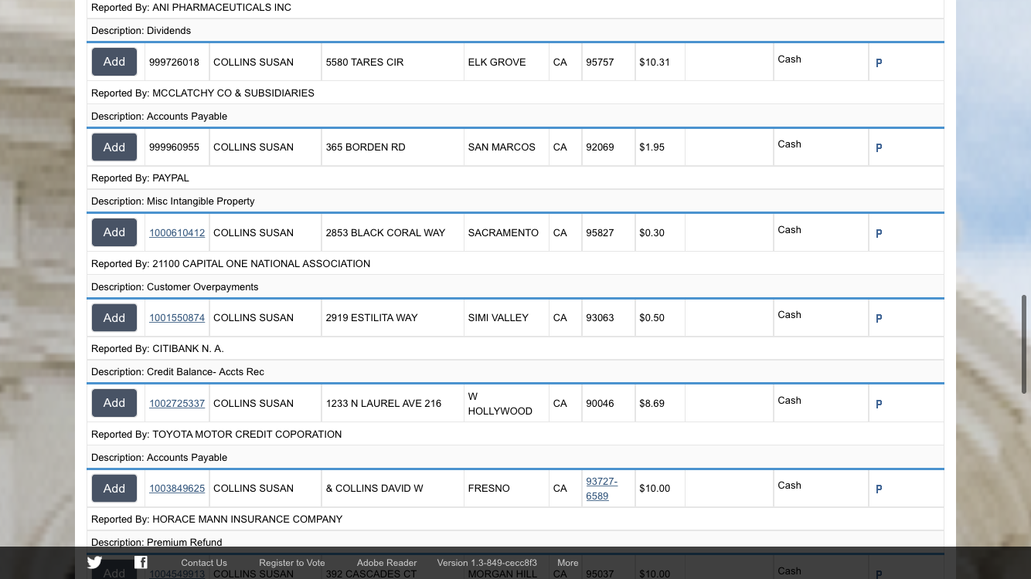Select address 2853 BLACK CORAL WAY
The width and height of the screenshot is (1031, 579).
pyautogui.click(x=386, y=232)
